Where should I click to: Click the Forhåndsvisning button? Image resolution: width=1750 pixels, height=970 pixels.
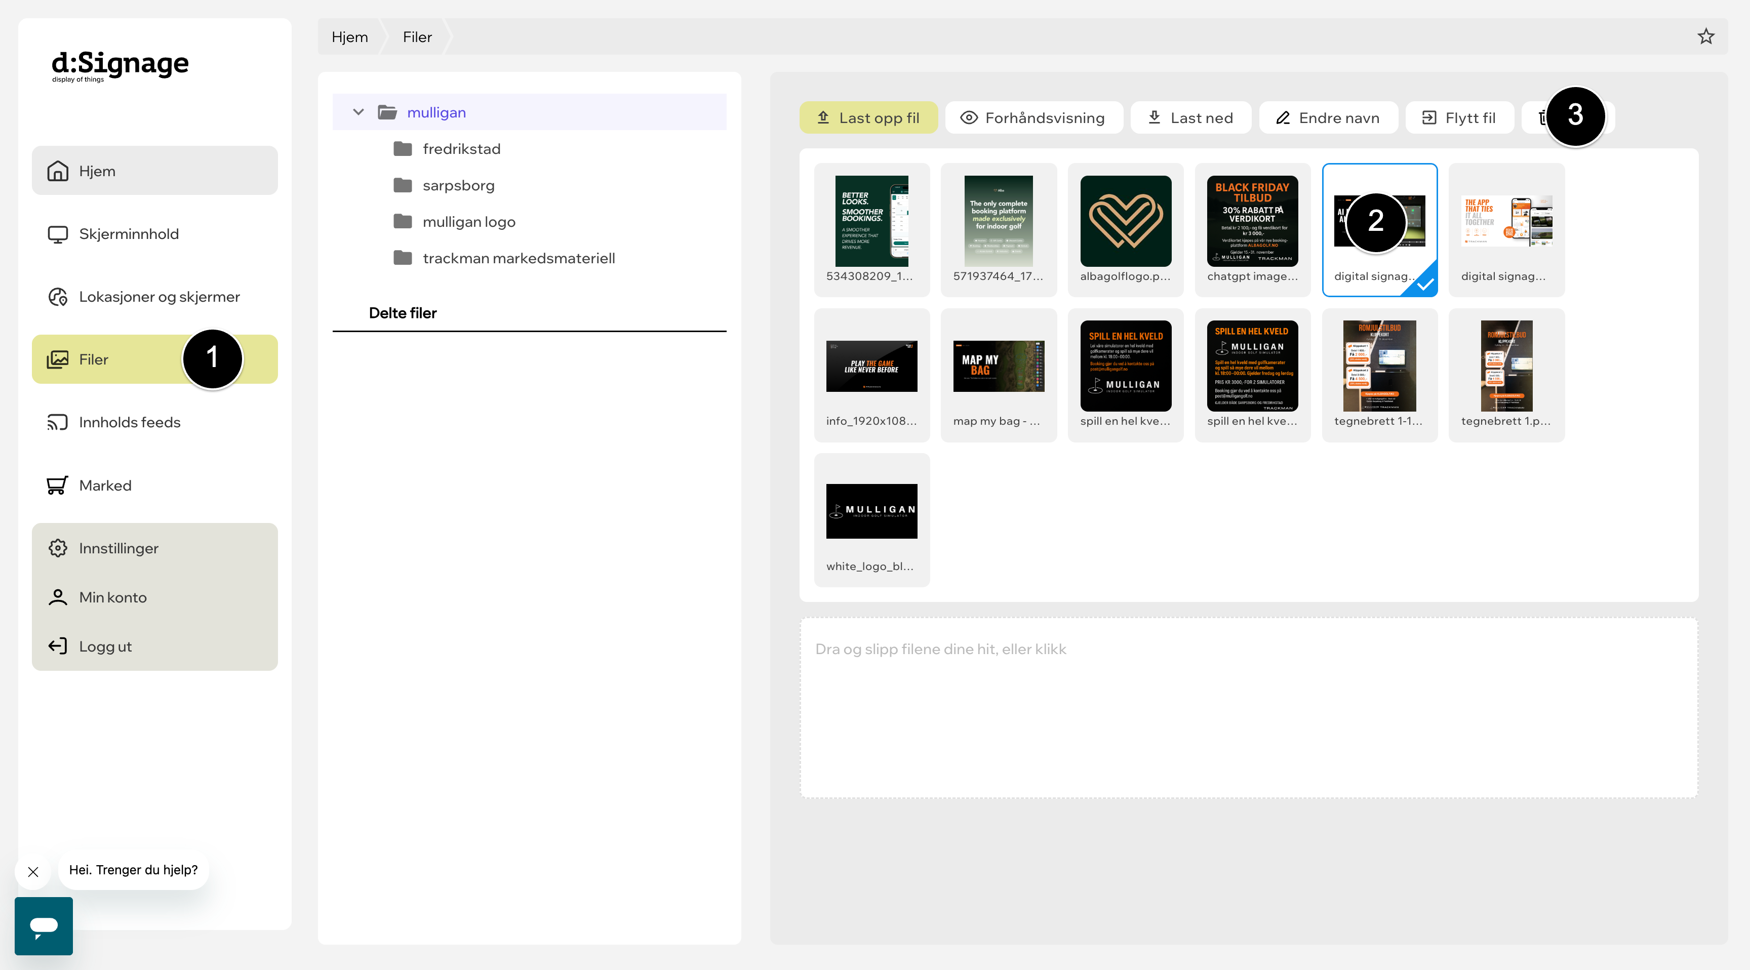coord(1033,117)
